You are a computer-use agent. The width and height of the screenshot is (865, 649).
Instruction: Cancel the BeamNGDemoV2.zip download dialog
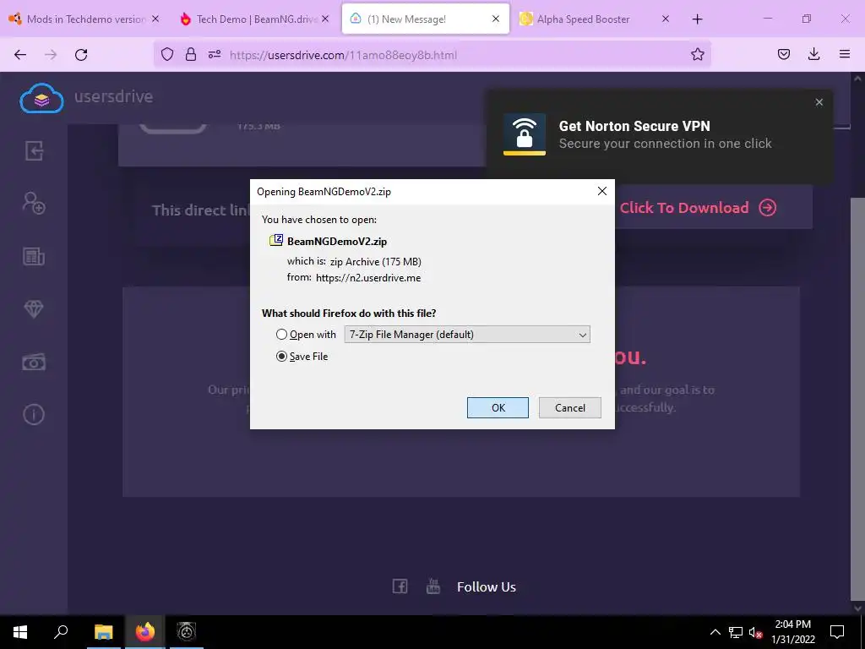click(570, 408)
